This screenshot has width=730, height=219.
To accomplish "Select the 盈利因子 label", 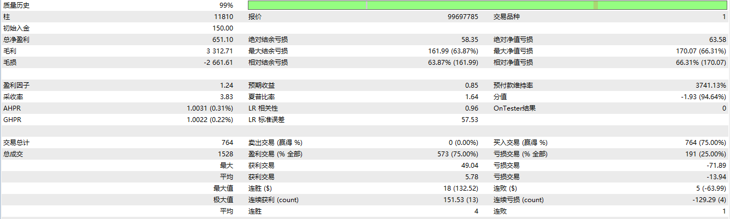I will coord(16,86).
